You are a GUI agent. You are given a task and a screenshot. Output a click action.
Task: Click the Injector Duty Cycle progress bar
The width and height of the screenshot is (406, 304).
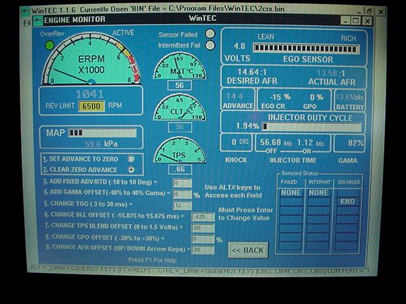point(311,127)
